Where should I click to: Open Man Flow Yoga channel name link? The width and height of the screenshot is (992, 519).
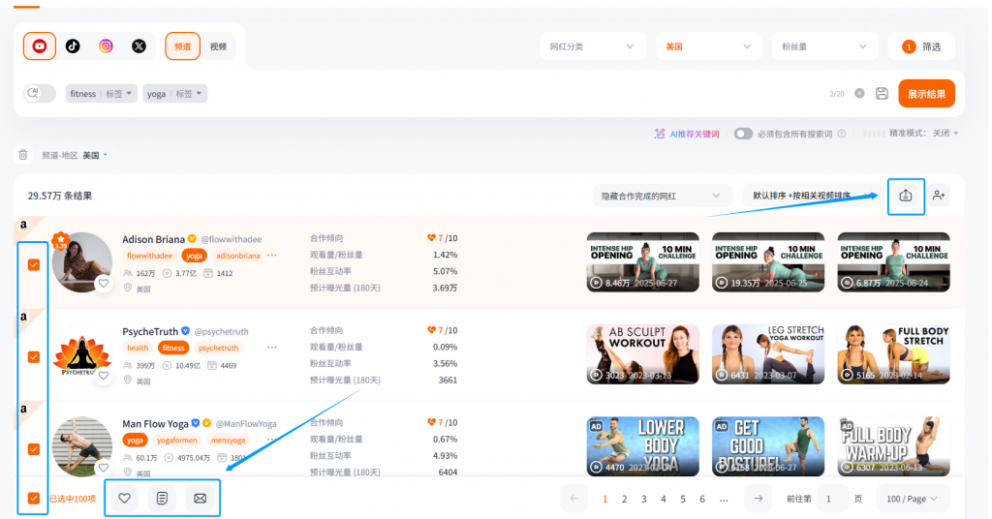[x=155, y=423]
